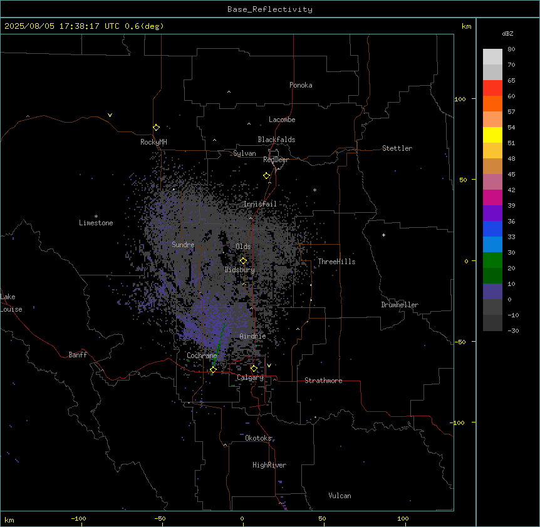
Task: Click the dBZ legend heading
Action: pos(507,34)
